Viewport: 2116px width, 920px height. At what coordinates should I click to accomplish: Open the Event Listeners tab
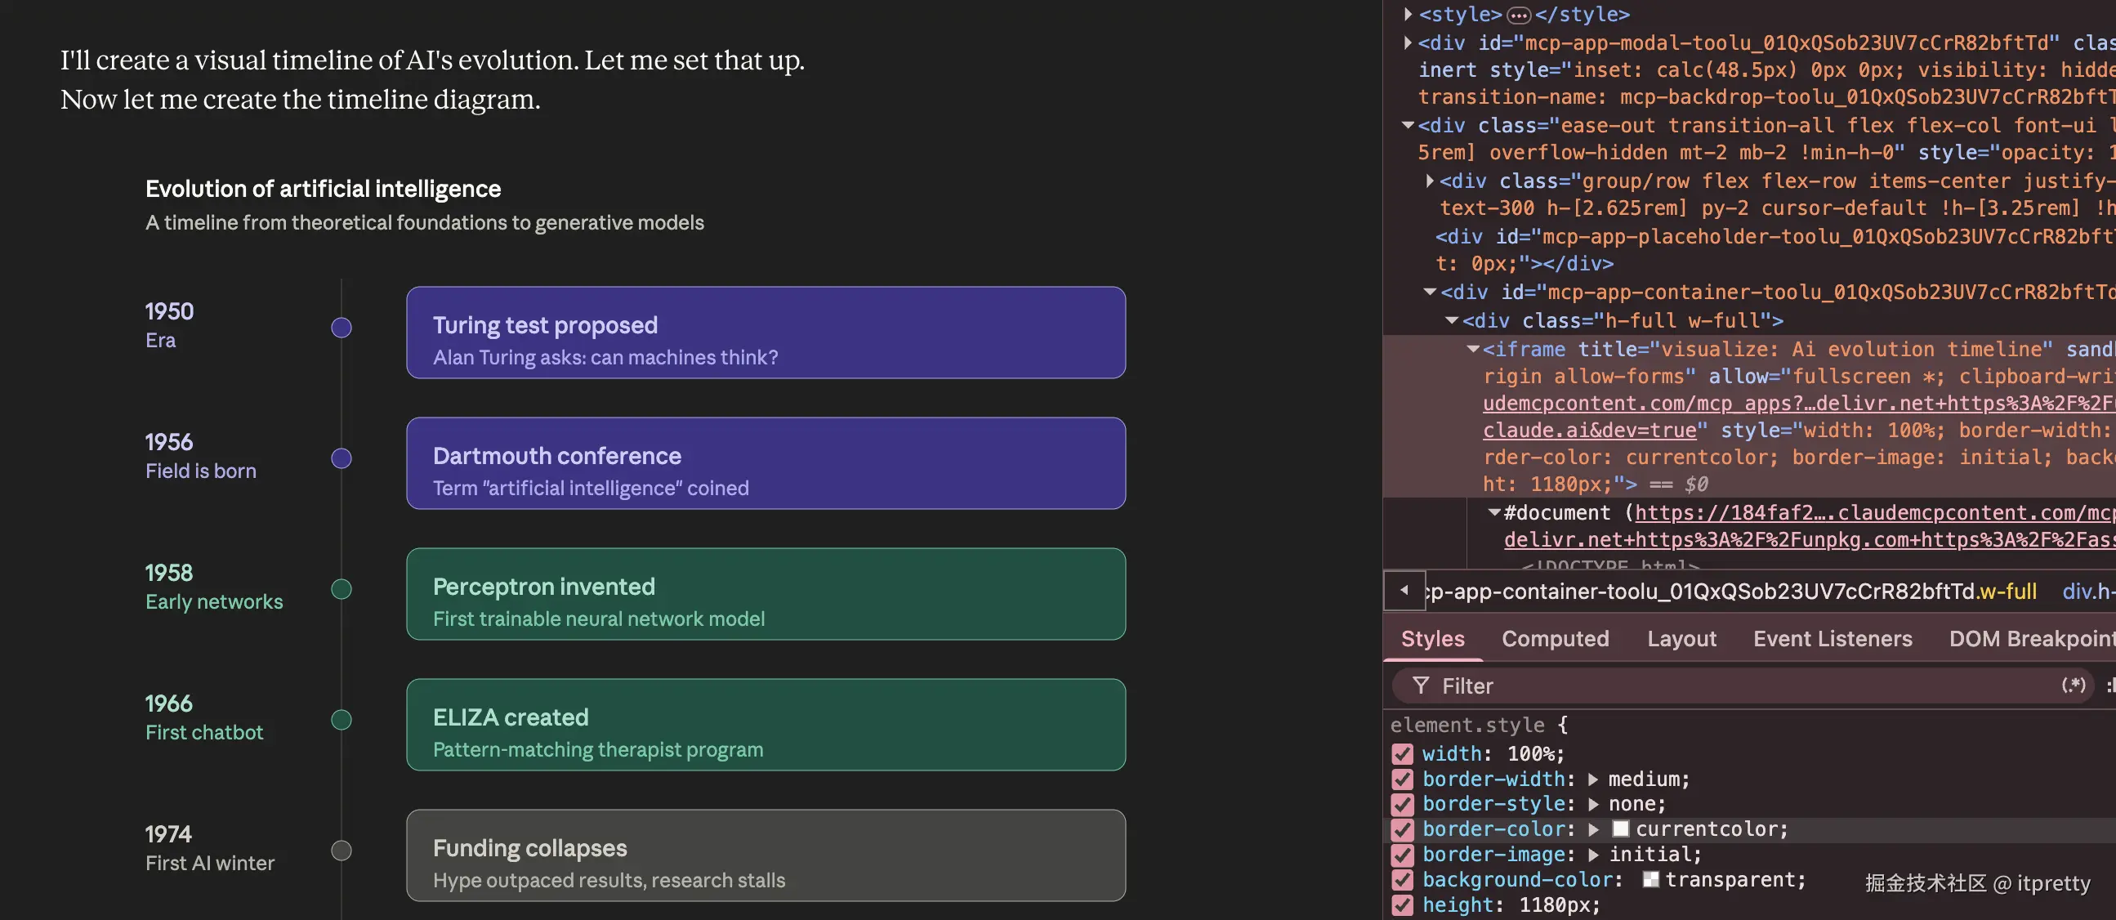[x=1832, y=638]
